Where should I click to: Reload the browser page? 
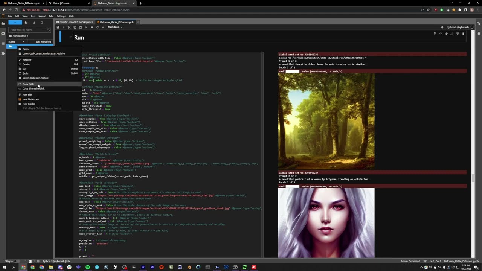[16, 10]
